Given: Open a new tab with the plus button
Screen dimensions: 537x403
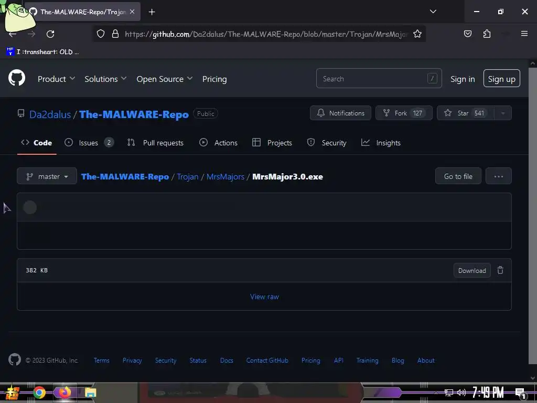Looking at the screenshot, I should 152,12.
